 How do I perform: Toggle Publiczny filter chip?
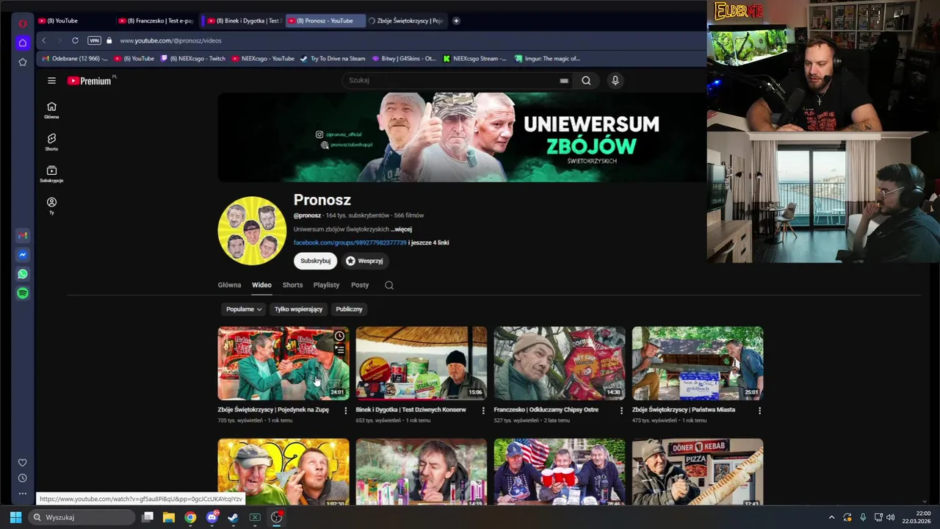349,309
